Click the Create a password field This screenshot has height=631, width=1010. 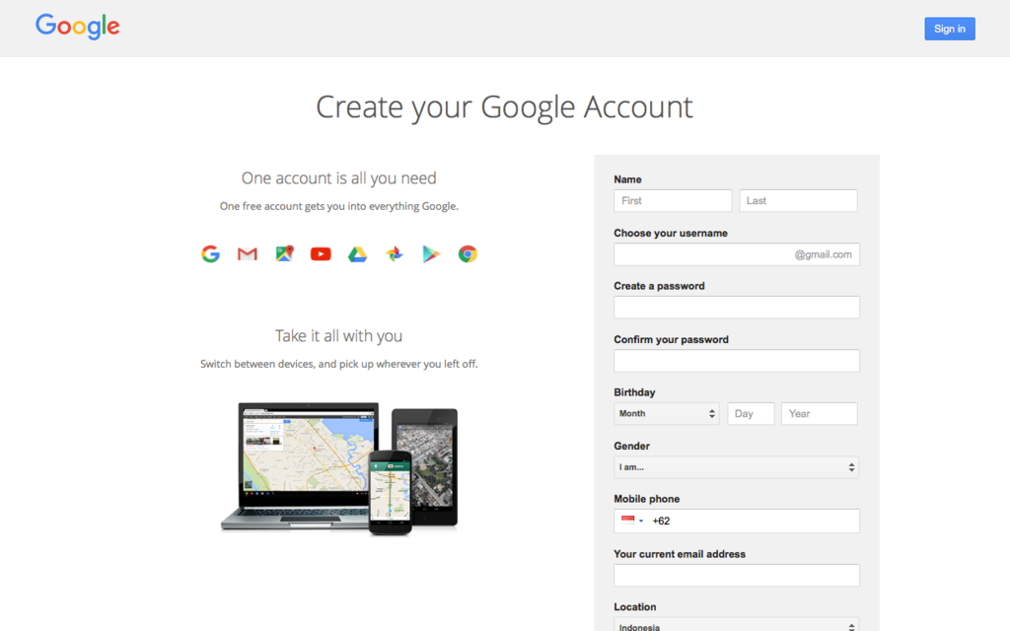coord(736,308)
